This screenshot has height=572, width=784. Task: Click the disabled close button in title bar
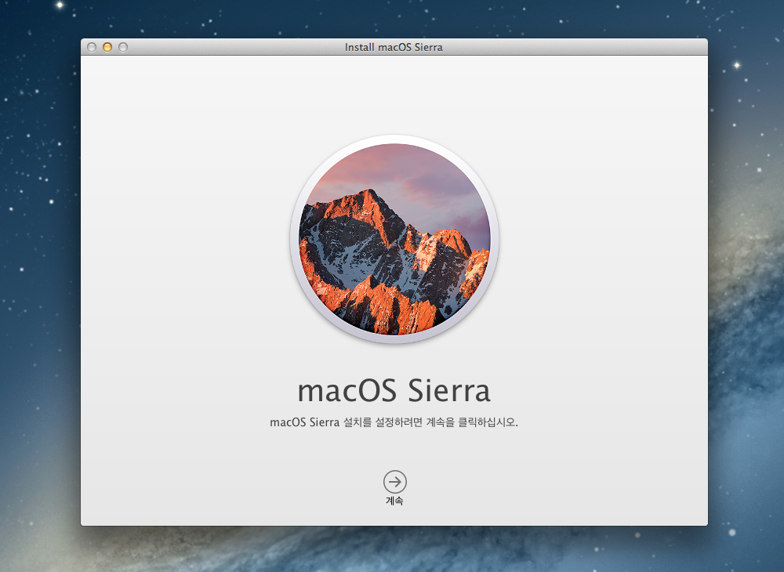point(92,47)
